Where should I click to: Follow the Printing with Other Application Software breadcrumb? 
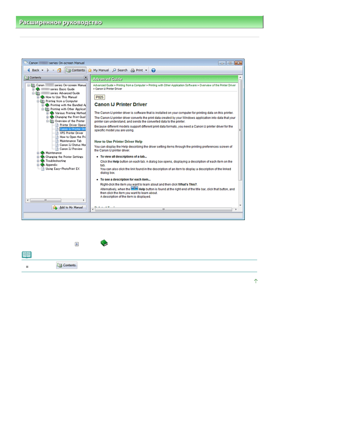tap(172, 85)
